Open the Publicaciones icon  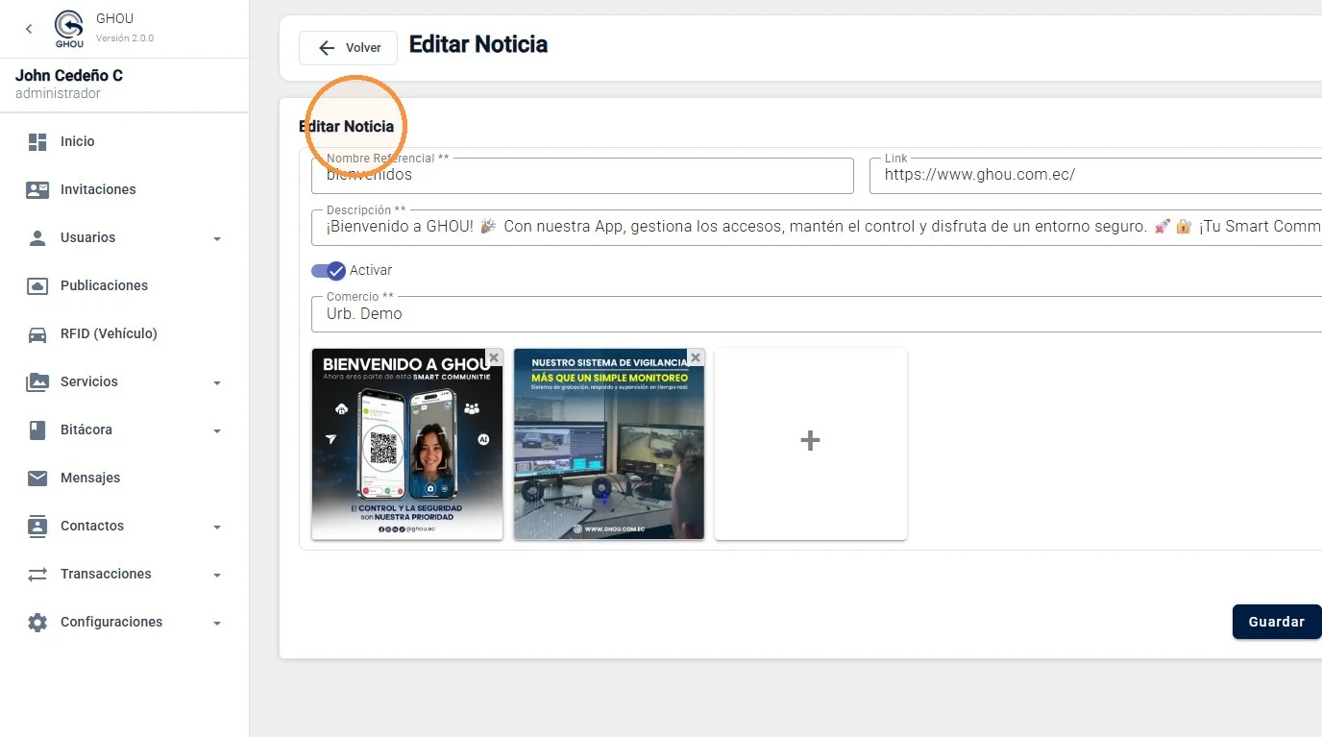click(37, 286)
